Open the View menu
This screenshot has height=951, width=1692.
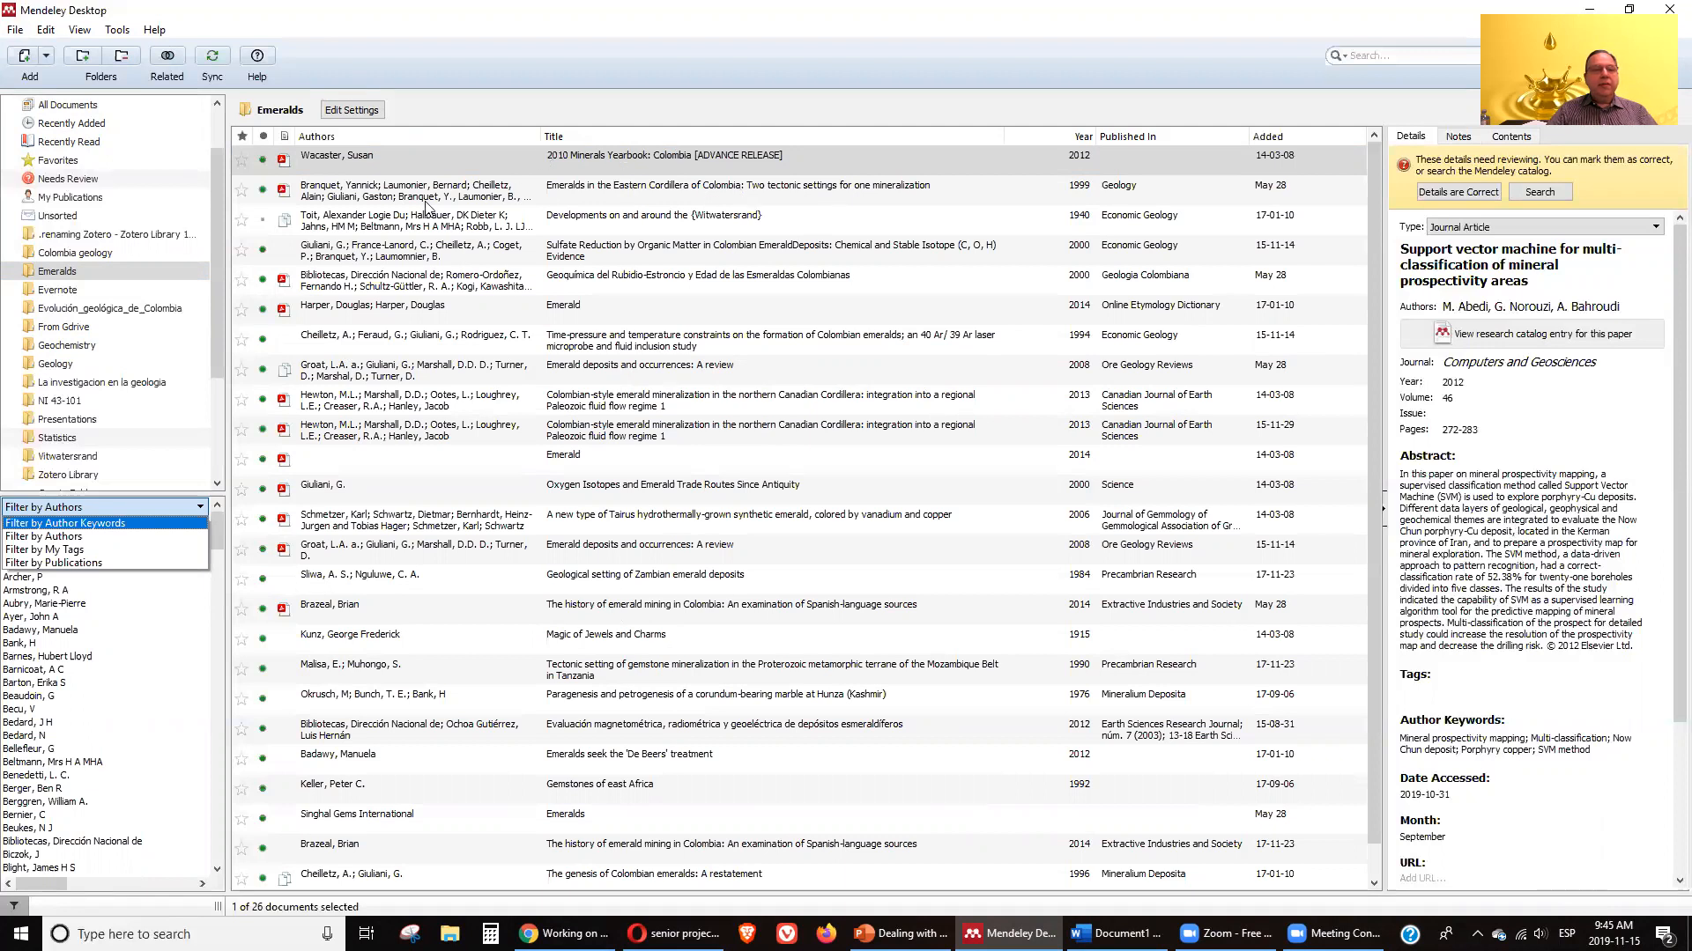click(79, 30)
